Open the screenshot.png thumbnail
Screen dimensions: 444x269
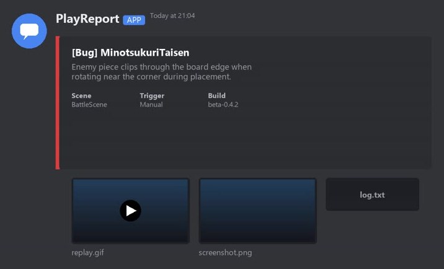[258, 211]
